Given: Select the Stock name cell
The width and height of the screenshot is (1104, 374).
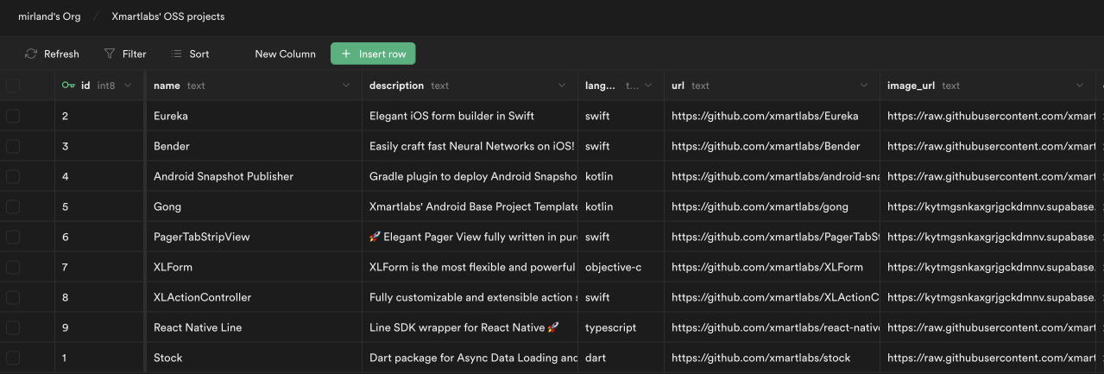Looking at the screenshot, I should coord(254,358).
